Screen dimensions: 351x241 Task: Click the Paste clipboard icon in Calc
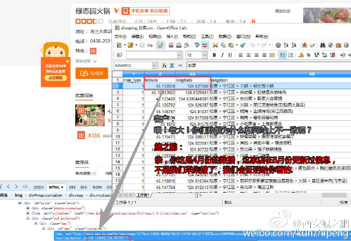point(231,45)
